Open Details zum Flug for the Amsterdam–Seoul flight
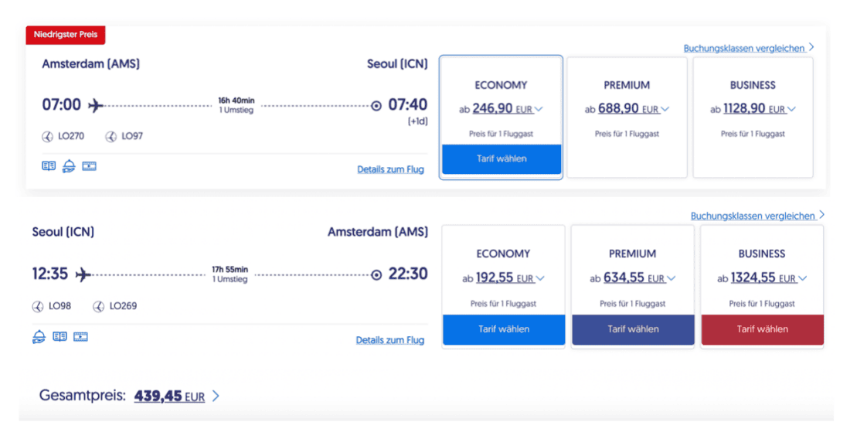Image resolution: width=850 pixels, height=429 pixels. pyautogui.click(x=390, y=169)
